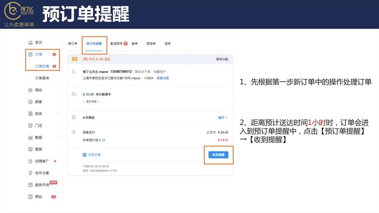379x213 pixels.
Task: Open 服务市场 in the sidebar
Action: [42, 185]
